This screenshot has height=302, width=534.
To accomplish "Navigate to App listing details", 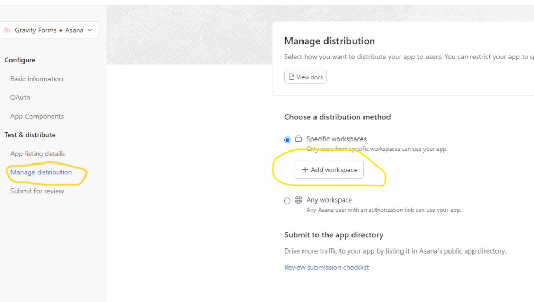I will pyautogui.click(x=38, y=154).
